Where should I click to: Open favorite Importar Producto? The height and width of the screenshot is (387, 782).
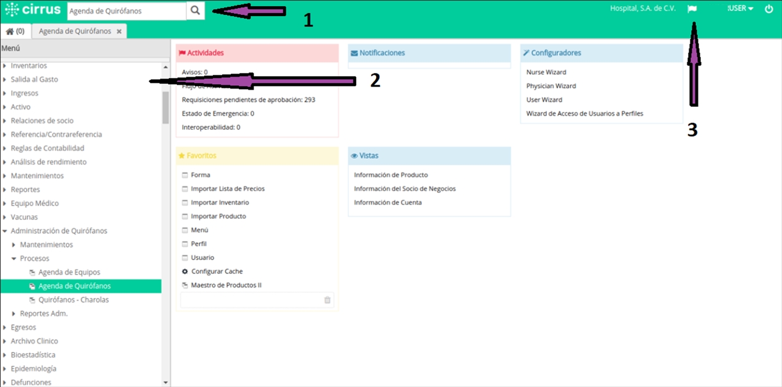point(218,216)
